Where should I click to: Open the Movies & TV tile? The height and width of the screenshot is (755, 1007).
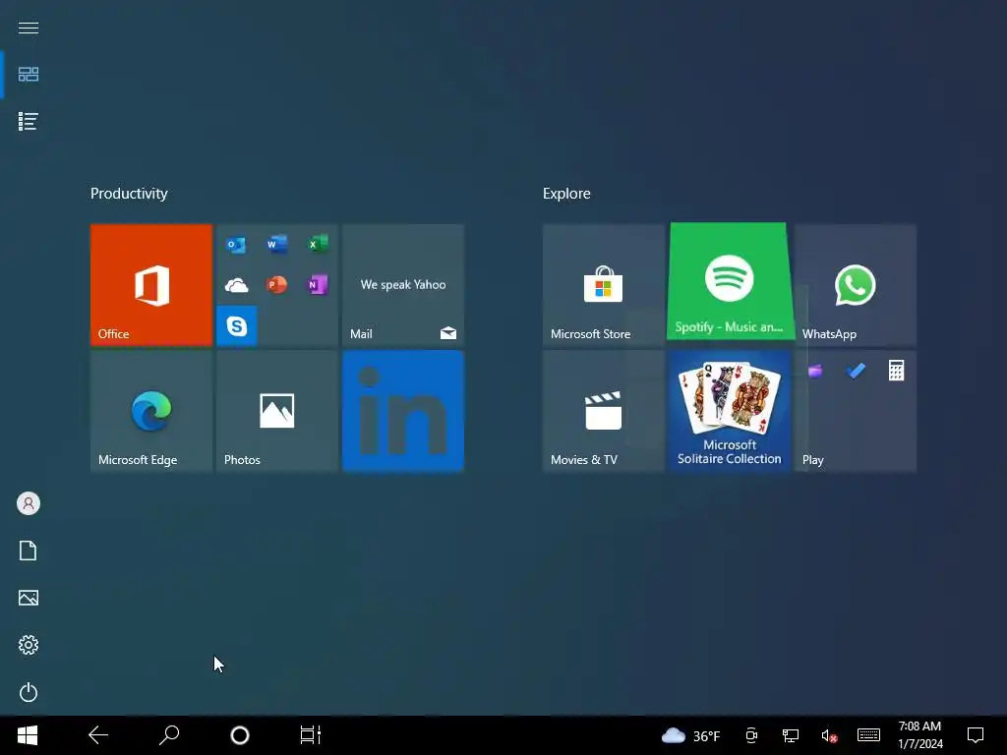pyautogui.click(x=603, y=411)
